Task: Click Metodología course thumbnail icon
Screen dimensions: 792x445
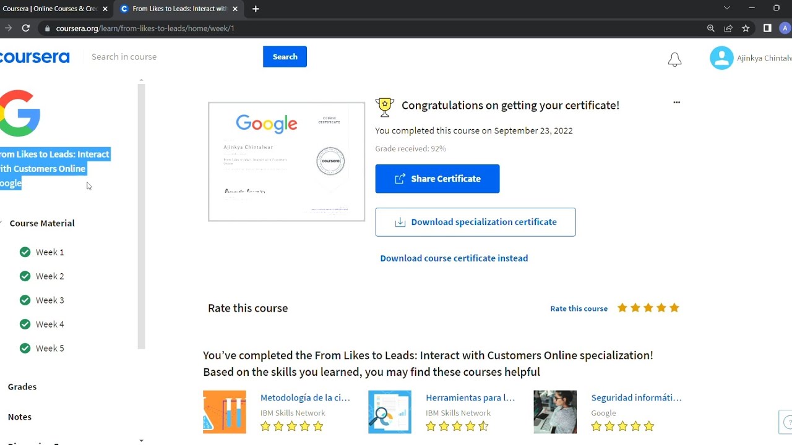Action: (x=225, y=412)
